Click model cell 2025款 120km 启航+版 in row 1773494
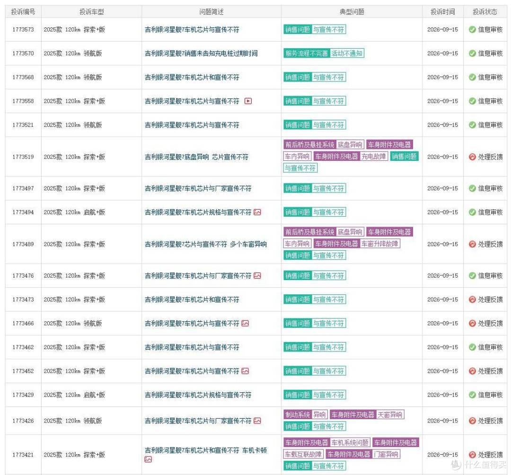The height and width of the screenshot is (475, 511). pos(74,212)
